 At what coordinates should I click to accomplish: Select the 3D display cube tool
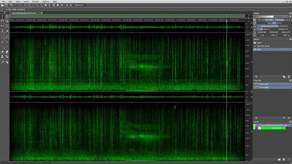point(7,16)
